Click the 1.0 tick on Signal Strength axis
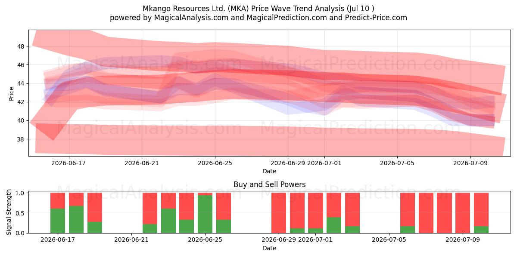This screenshot has height=258, width=517. click(x=21, y=193)
